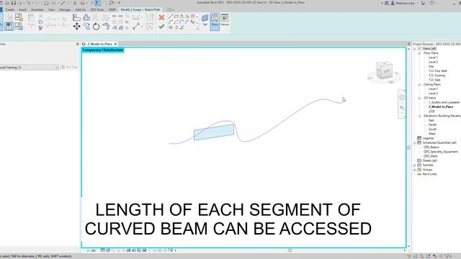
Task: Open the Insert ribbon tab
Action: (22, 9)
